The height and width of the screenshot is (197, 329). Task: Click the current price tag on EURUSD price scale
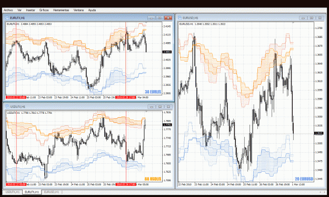[x=318, y=133]
